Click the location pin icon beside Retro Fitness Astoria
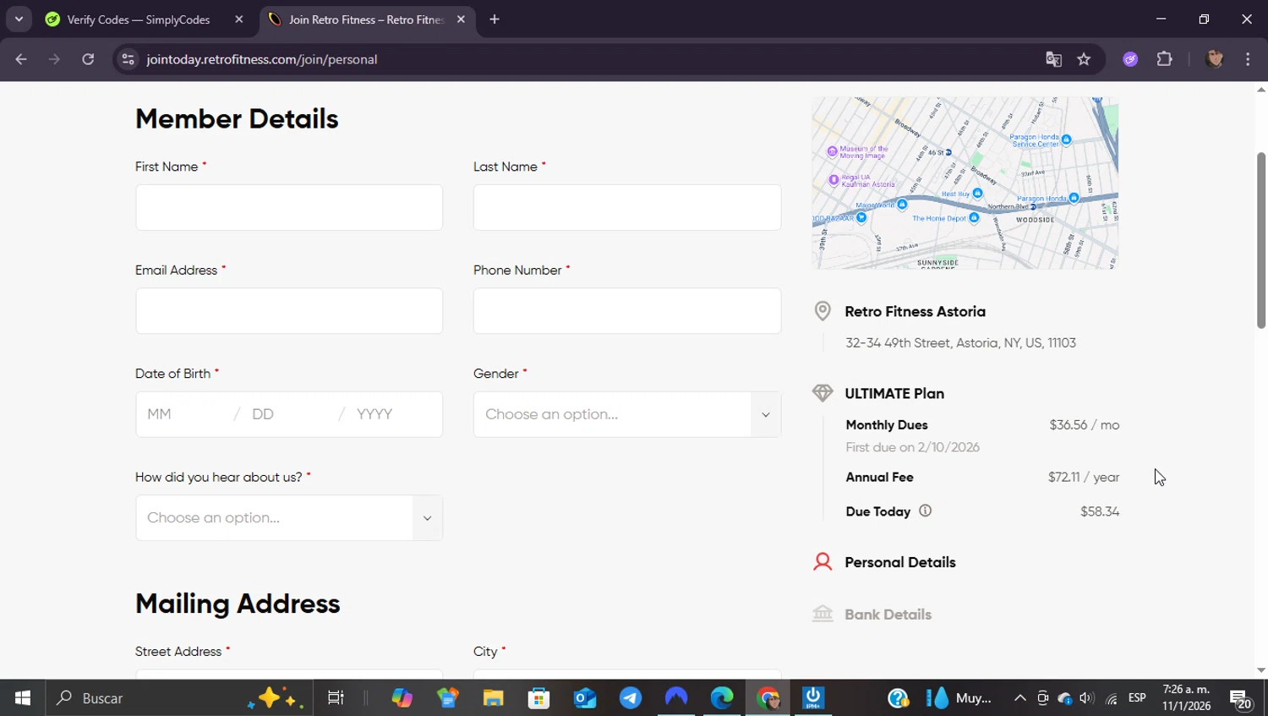The image size is (1268, 716). pos(823,311)
